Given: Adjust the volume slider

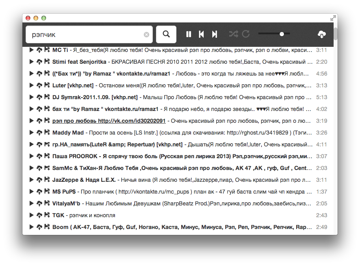Looking at the screenshot, I should point(282,34).
